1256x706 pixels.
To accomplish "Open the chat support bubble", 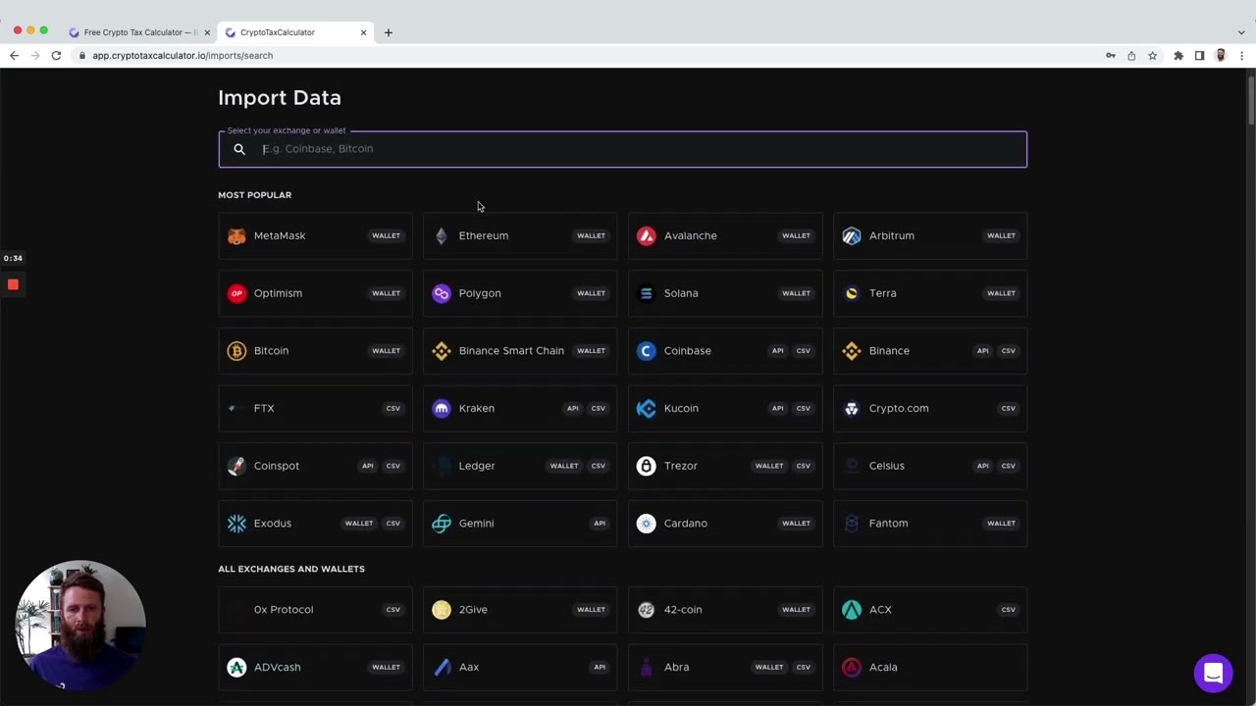I will [1213, 674].
